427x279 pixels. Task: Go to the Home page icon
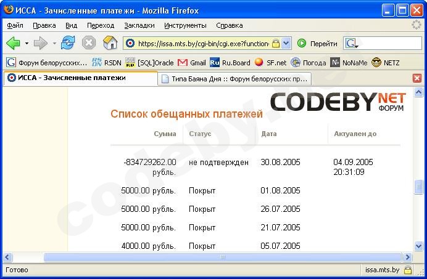click(110, 43)
